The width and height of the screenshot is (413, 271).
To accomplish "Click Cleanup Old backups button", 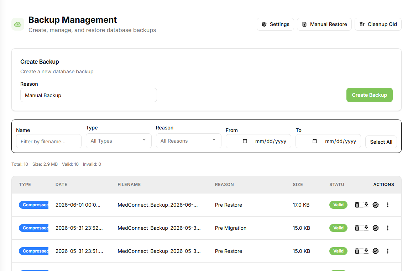I will [x=378, y=24].
